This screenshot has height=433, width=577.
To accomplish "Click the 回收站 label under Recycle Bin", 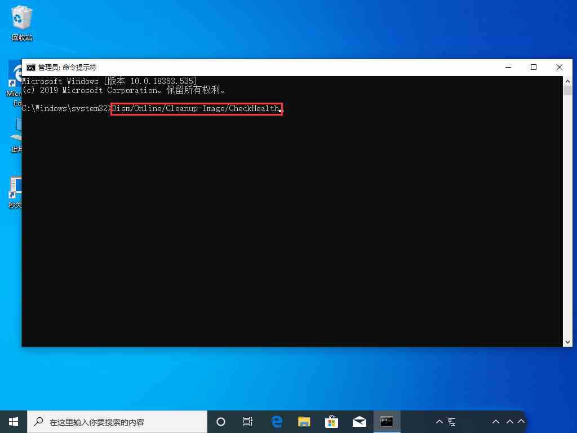I will click(x=22, y=38).
